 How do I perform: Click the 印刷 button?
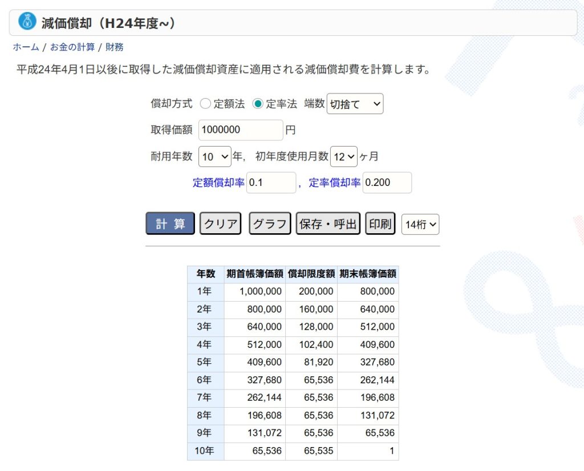[x=380, y=224]
